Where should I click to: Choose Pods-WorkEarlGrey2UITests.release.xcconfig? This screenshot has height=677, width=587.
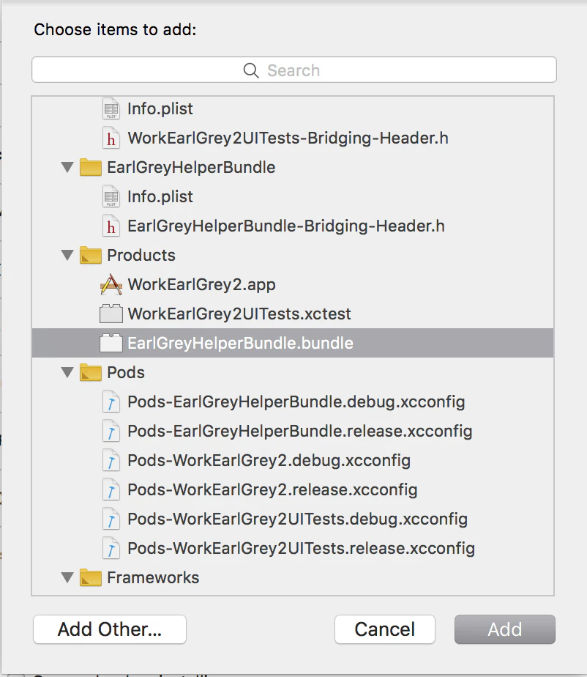293,548
